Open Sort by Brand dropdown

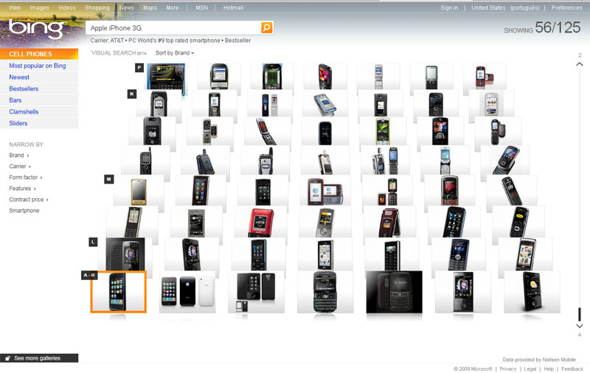(x=175, y=53)
